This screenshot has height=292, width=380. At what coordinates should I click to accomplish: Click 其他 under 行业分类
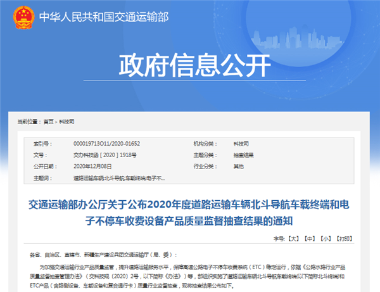pyautogui.click(x=220, y=167)
